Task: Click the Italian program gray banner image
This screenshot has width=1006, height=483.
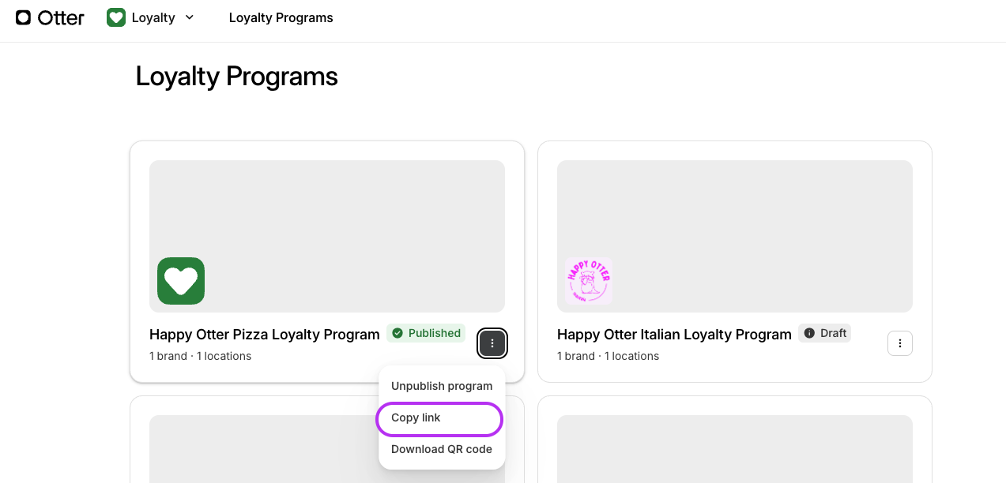Action: (735, 236)
